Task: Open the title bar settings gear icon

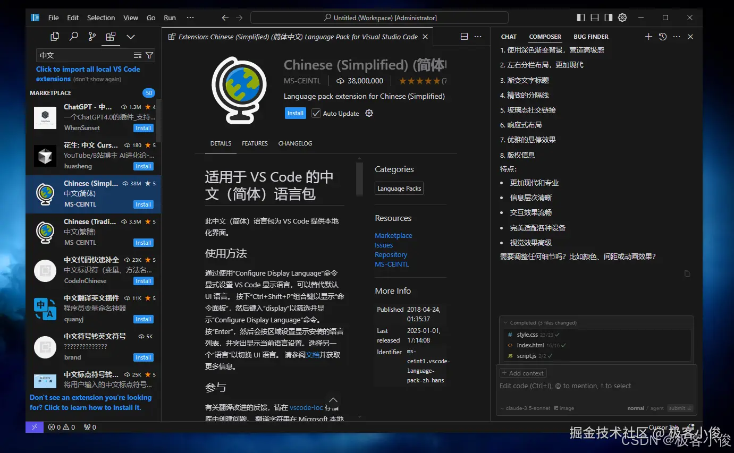Action: [622, 18]
